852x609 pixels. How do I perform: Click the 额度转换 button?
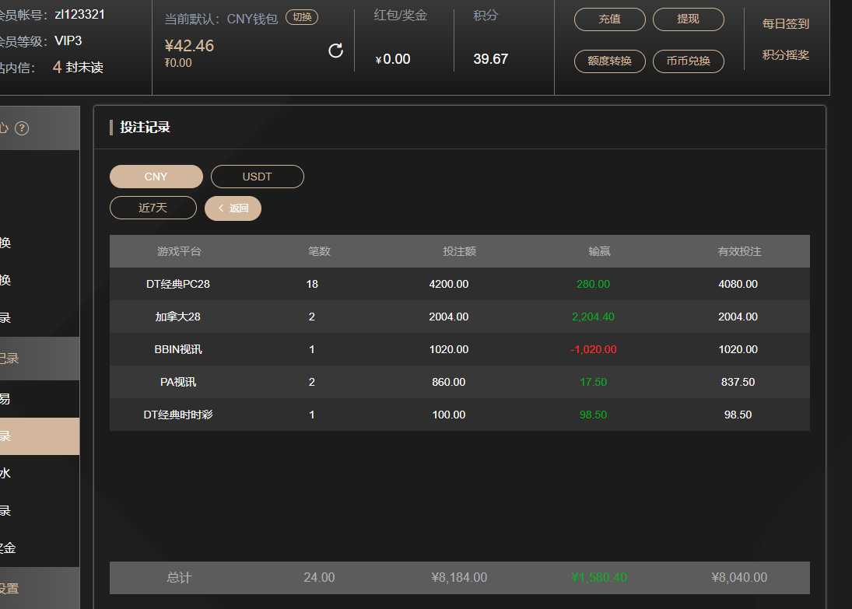coord(610,61)
